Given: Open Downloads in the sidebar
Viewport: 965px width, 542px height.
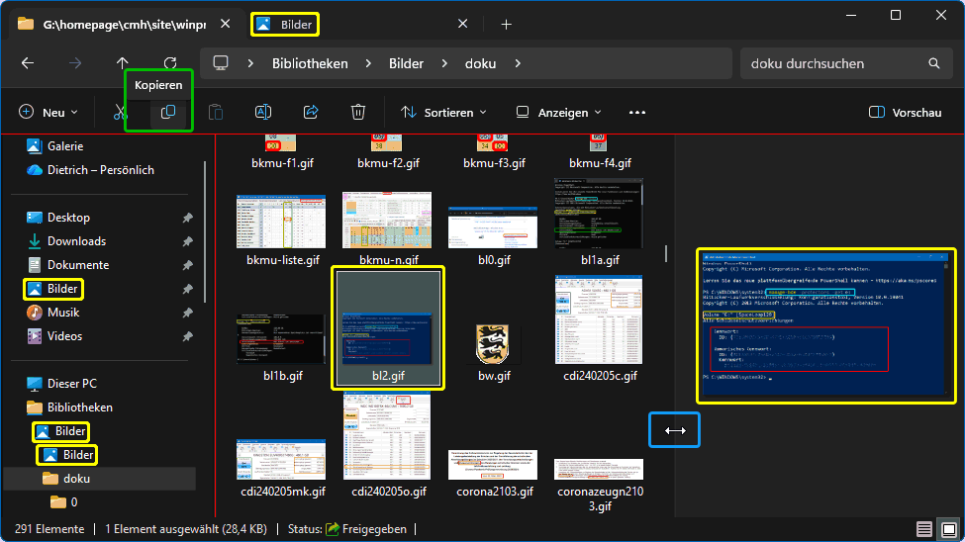Looking at the screenshot, I should point(76,241).
